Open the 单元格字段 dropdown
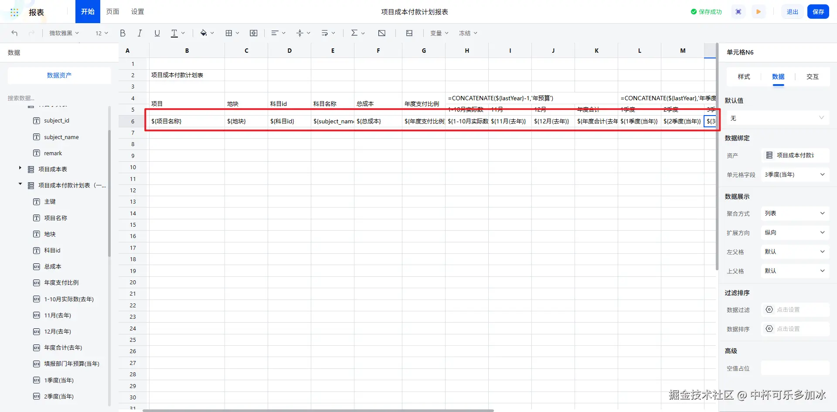Image resolution: width=837 pixels, height=412 pixels. pyautogui.click(x=795, y=174)
